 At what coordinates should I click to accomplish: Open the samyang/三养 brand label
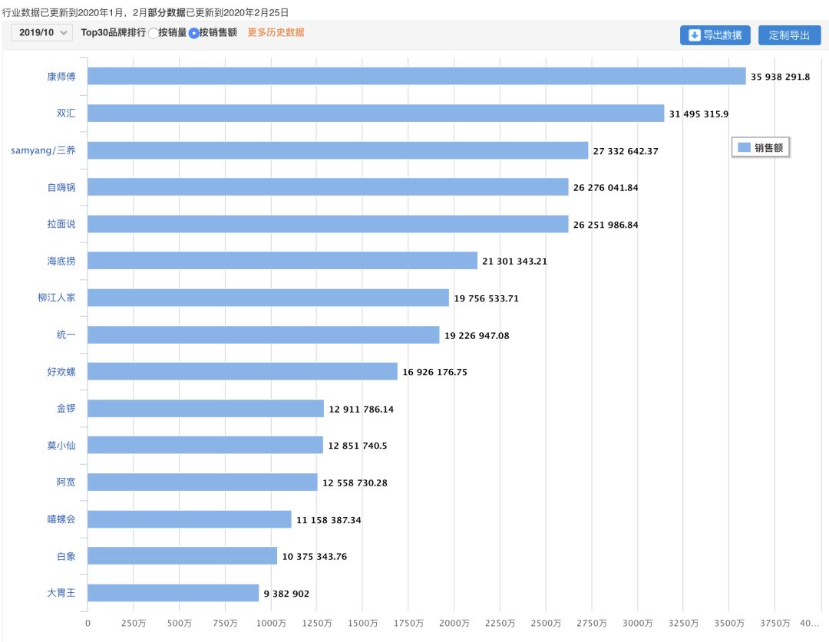[x=43, y=150]
